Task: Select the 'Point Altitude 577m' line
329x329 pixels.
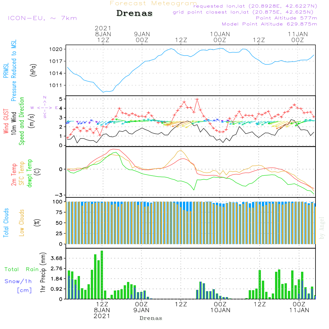Action: 286,18
